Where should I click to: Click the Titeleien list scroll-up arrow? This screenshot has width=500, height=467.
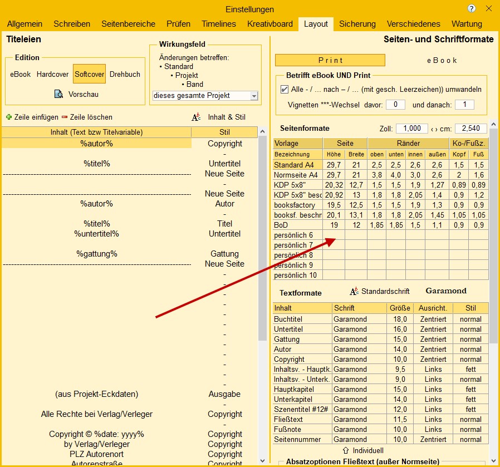pyautogui.click(x=262, y=131)
